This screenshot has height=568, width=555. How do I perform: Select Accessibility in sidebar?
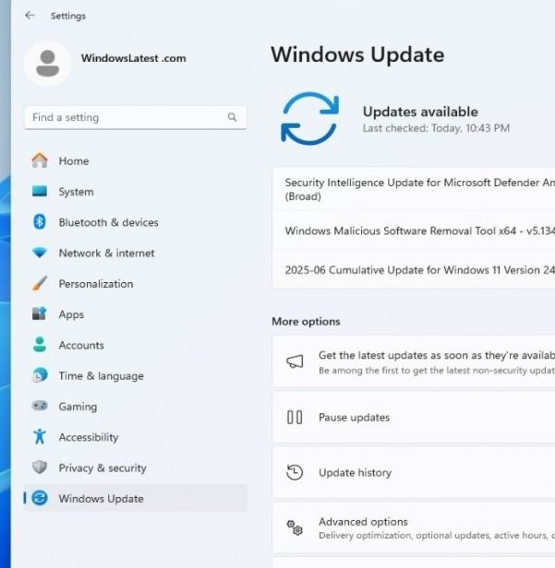[136, 437]
